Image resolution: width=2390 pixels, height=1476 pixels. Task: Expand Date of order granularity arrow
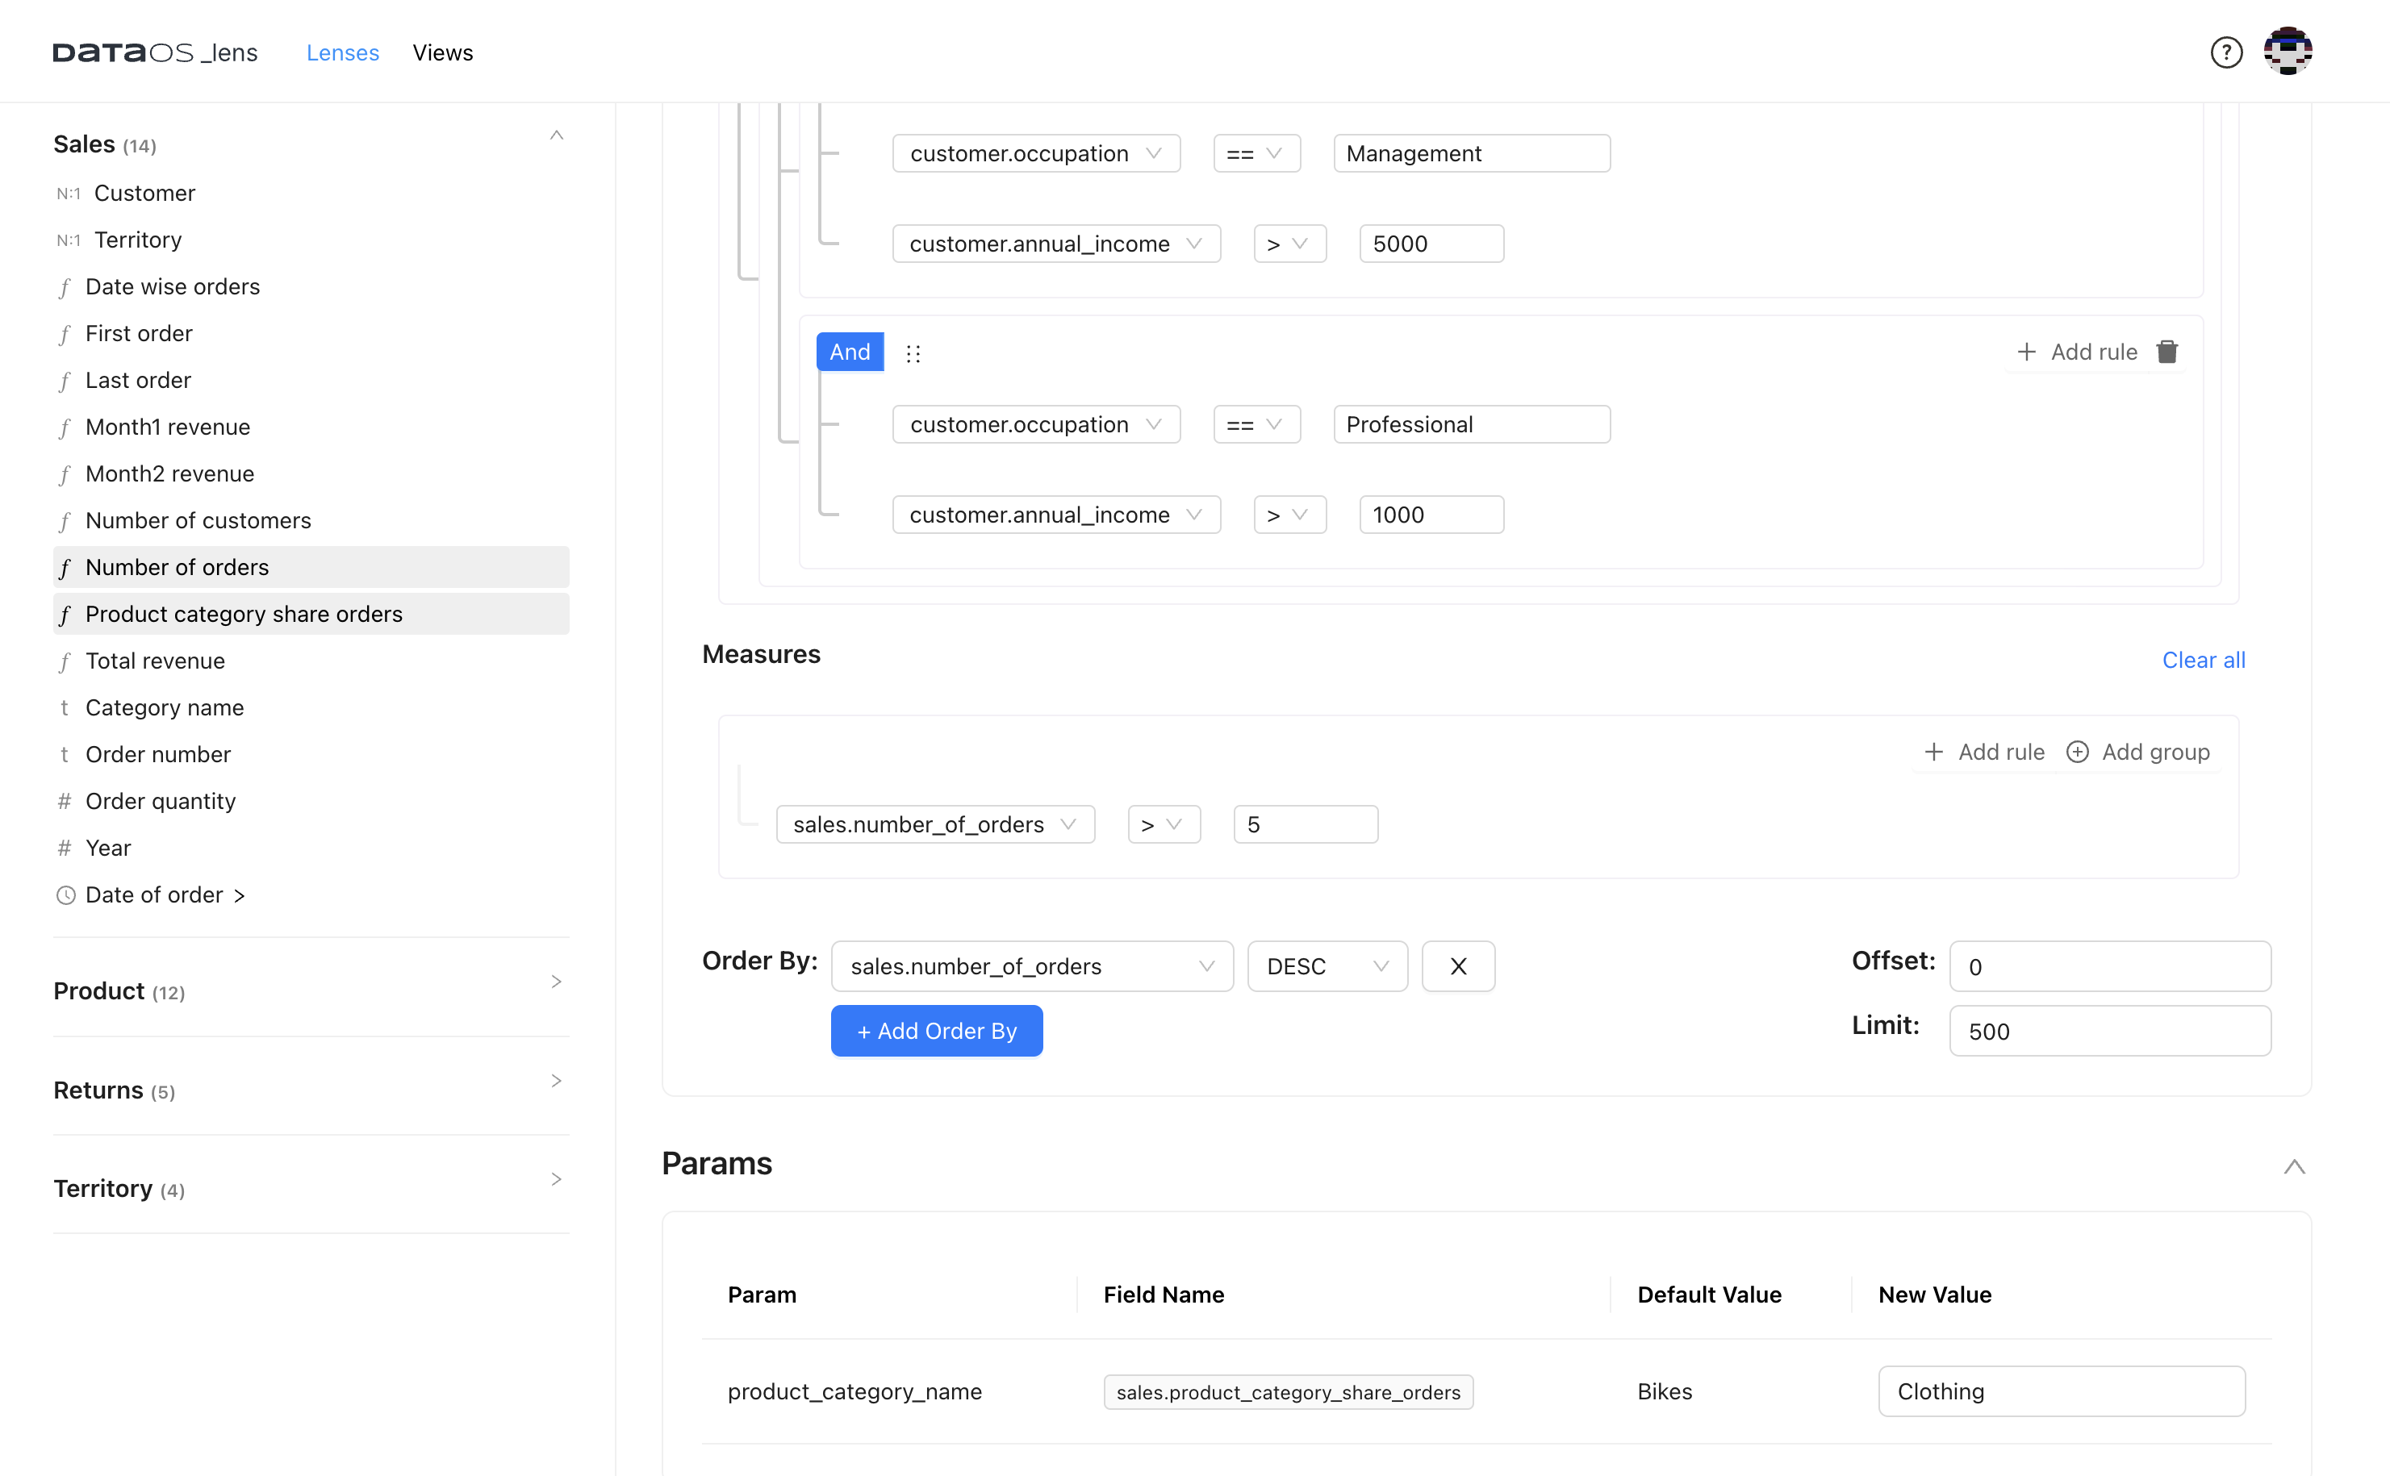click(239, 896)
